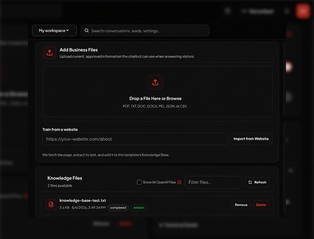This screenshot has width=314, height=239.
Task: Click the knowledge-base-test.txt file icon
Action: coord(51,204)
